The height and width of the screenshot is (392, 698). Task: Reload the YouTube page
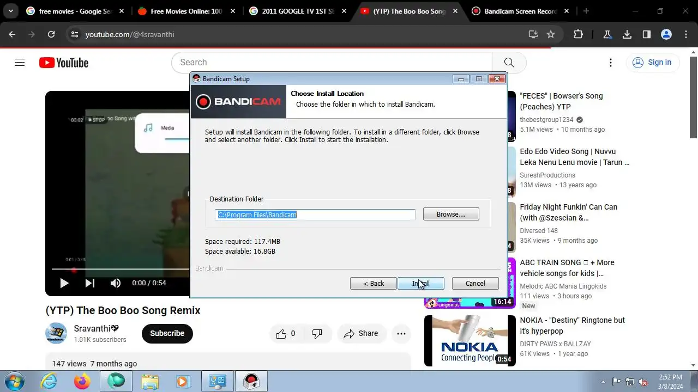pyautogui.click(x=51, y=34)
